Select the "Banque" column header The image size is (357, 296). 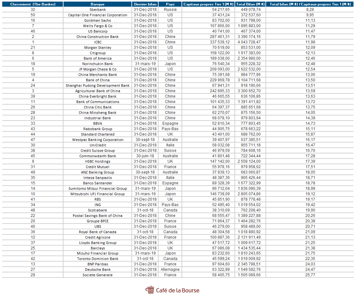coord(97,4)
